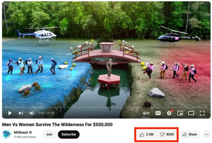
Task: Enter full screen mode
Action: pyautogui.click(x=202, y=113)
